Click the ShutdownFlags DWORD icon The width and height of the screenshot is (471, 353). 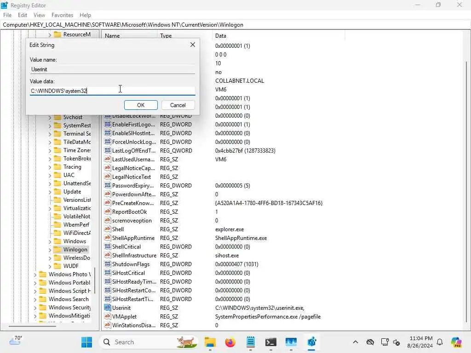tap(108, 263)
